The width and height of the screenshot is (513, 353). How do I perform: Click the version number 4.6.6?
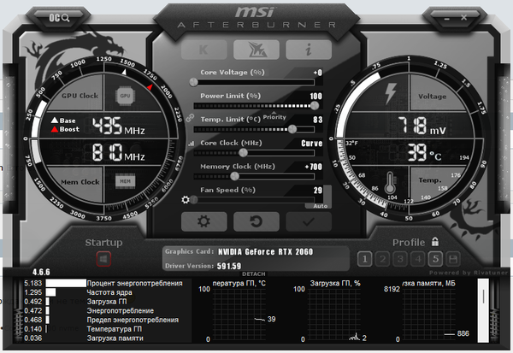click(x=41, y=272)
